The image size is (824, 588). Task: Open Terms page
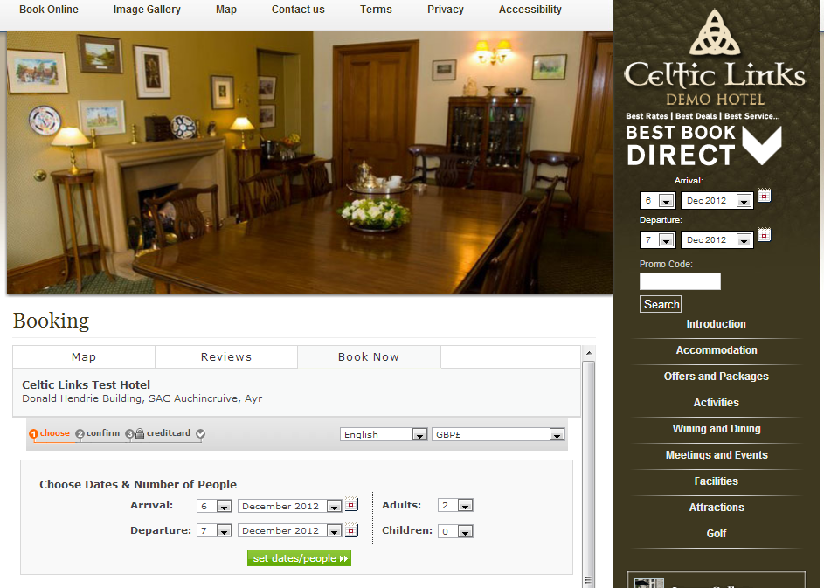tap(376, 10)
